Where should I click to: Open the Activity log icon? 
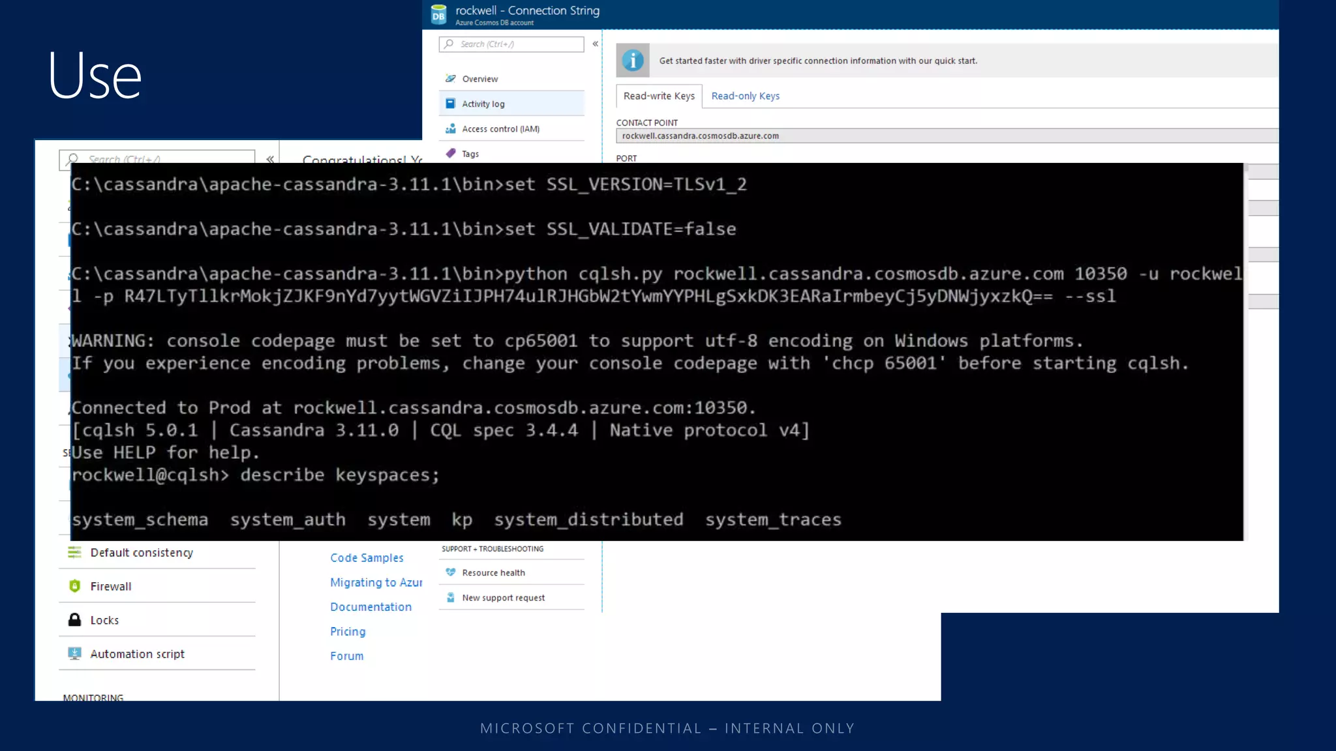[x=450, y=104]
